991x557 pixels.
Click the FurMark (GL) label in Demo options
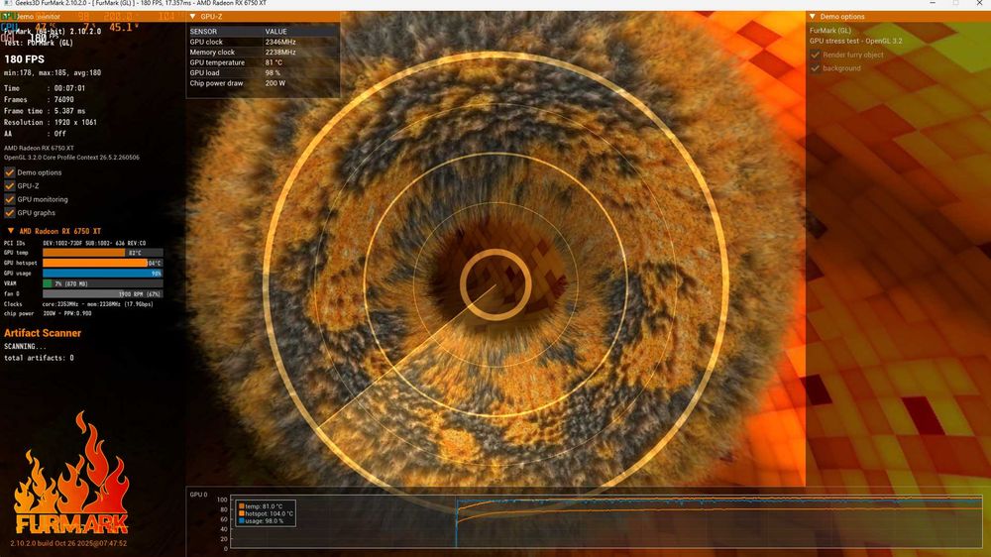coord(830,31)
